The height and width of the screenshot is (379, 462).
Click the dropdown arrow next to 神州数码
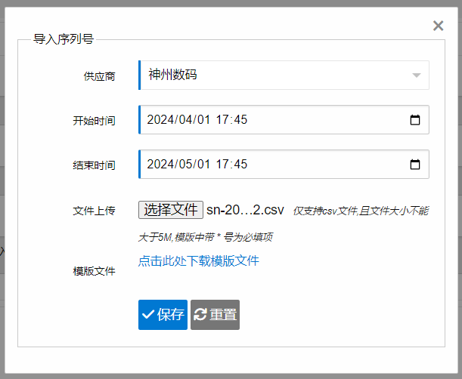tap(416, 75)
